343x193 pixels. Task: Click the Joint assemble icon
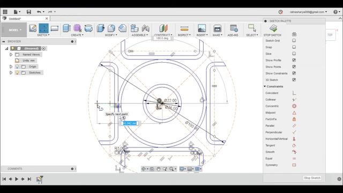145,28
